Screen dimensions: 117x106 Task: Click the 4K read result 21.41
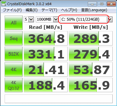pyautogui.click(x=46, y=69)
